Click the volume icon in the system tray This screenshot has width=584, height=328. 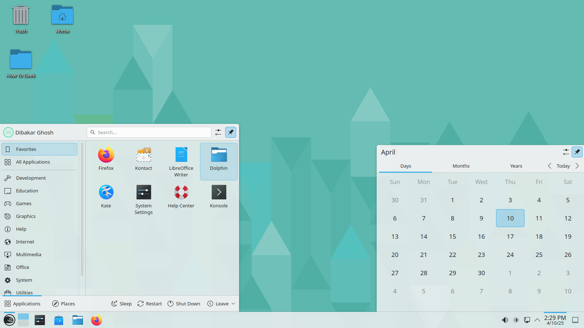coord(505,320)
